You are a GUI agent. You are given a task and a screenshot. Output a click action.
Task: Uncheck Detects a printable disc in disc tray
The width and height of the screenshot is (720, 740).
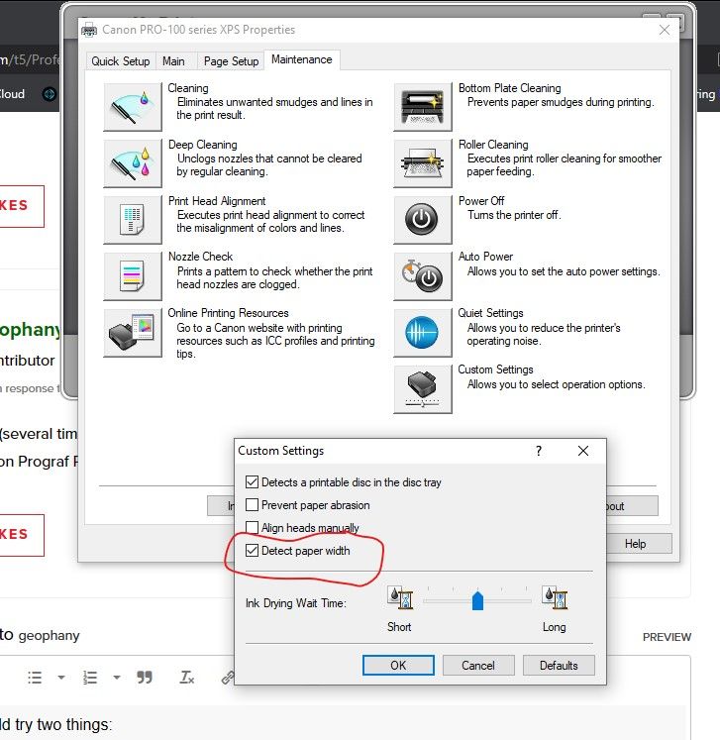252,481
